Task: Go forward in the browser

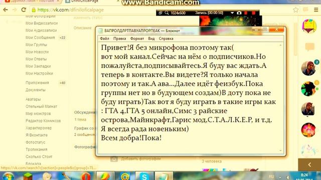Action: [x=15, y=10]
